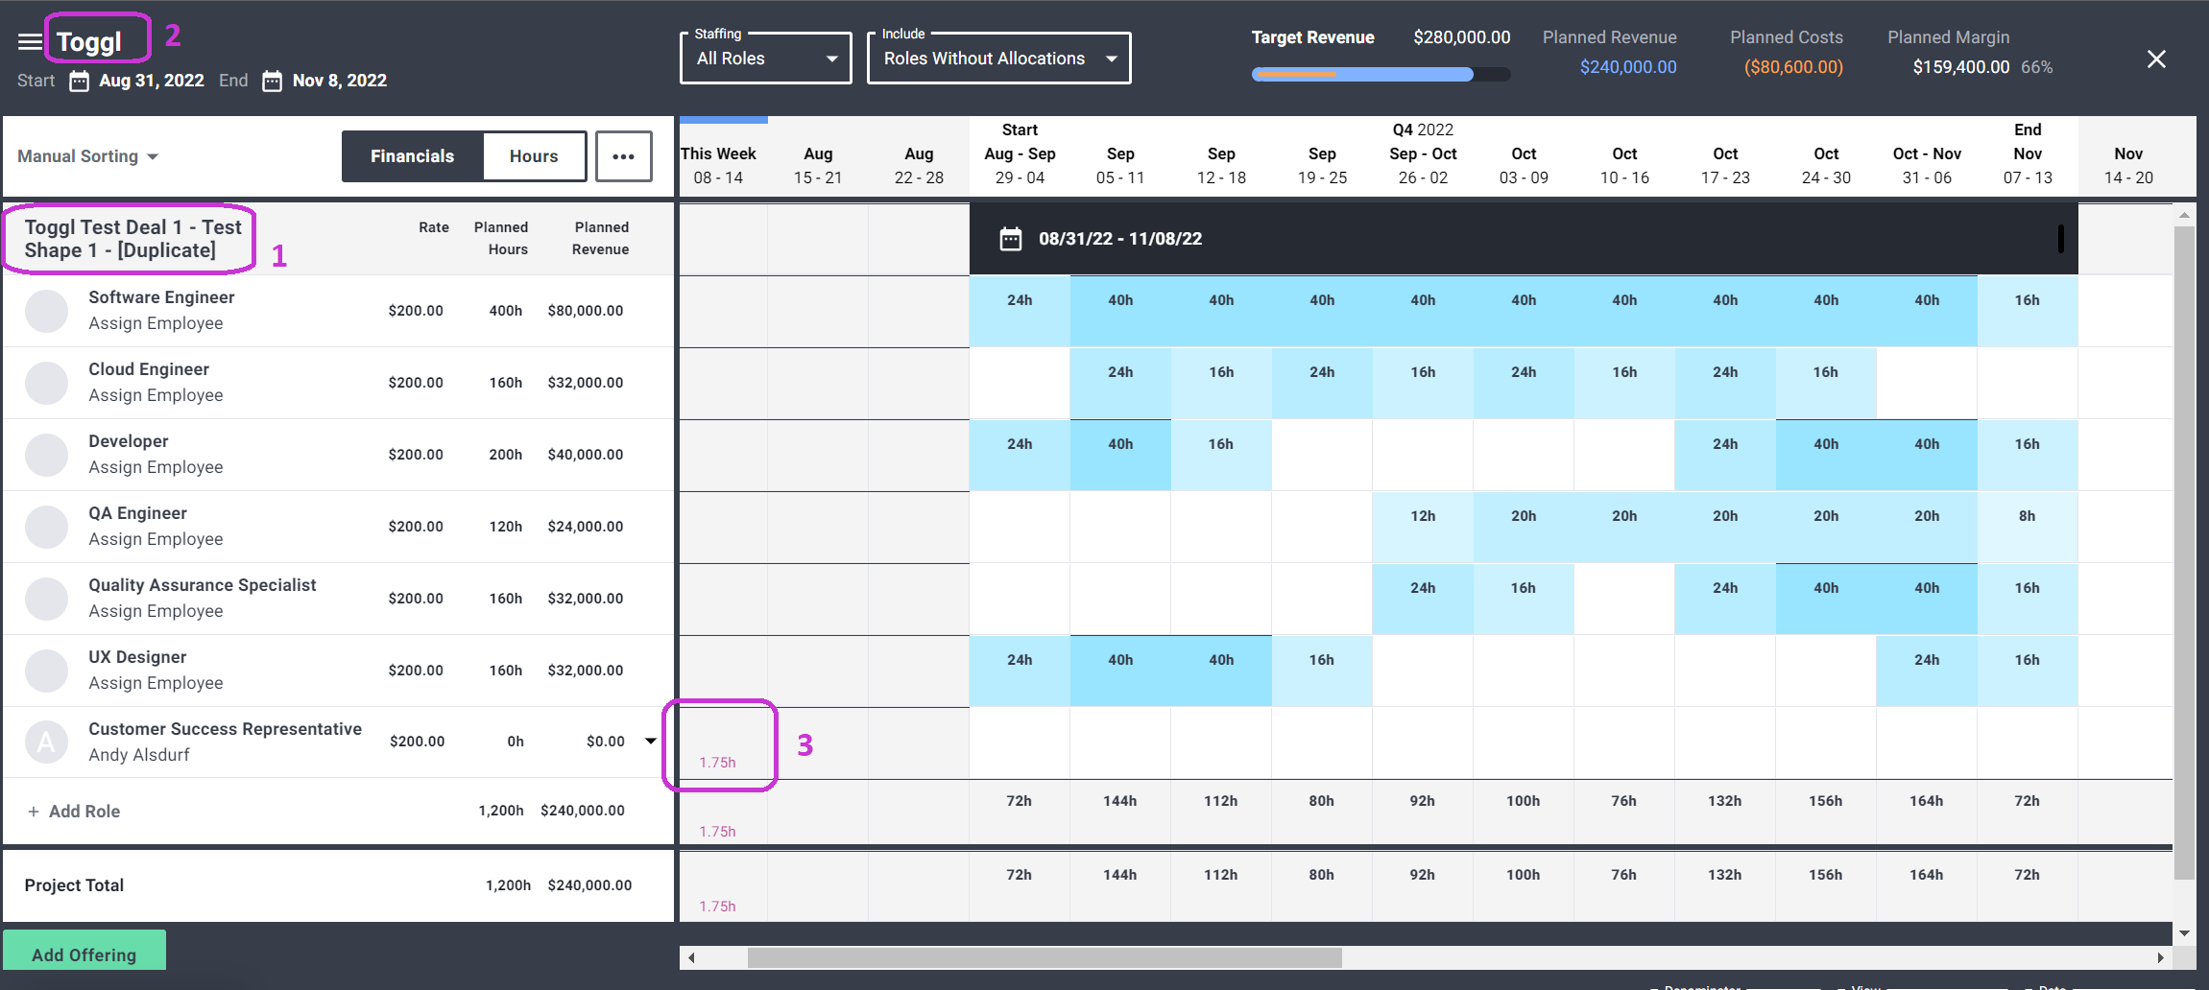
Task: Click the 08/31/22 - 11/08/22 date range
Action: [x=1120, y=239]
